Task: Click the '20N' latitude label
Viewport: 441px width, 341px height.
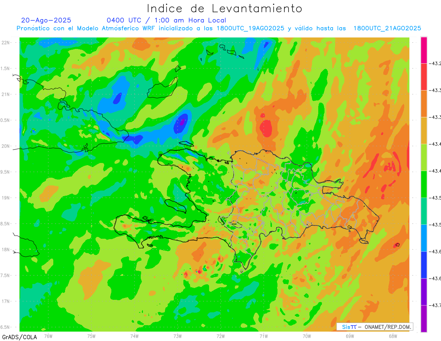Action: (x=6, y=146)
